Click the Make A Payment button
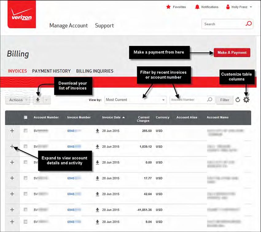261x232 pixels. pos(232,53)
